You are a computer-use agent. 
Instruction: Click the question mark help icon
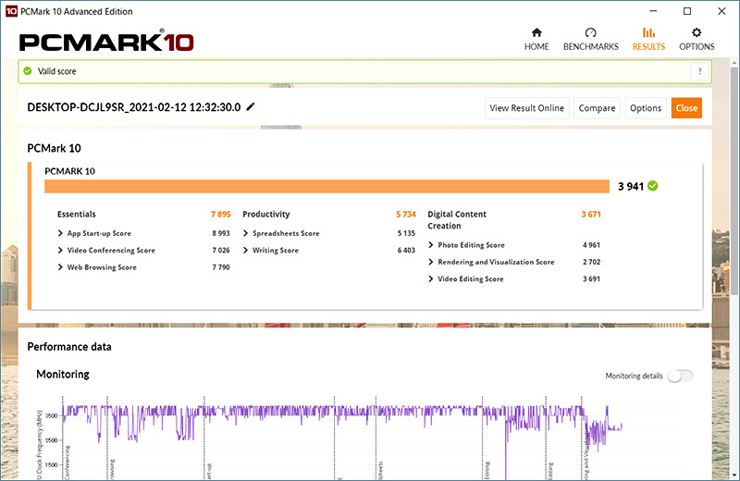coord(698,72)
